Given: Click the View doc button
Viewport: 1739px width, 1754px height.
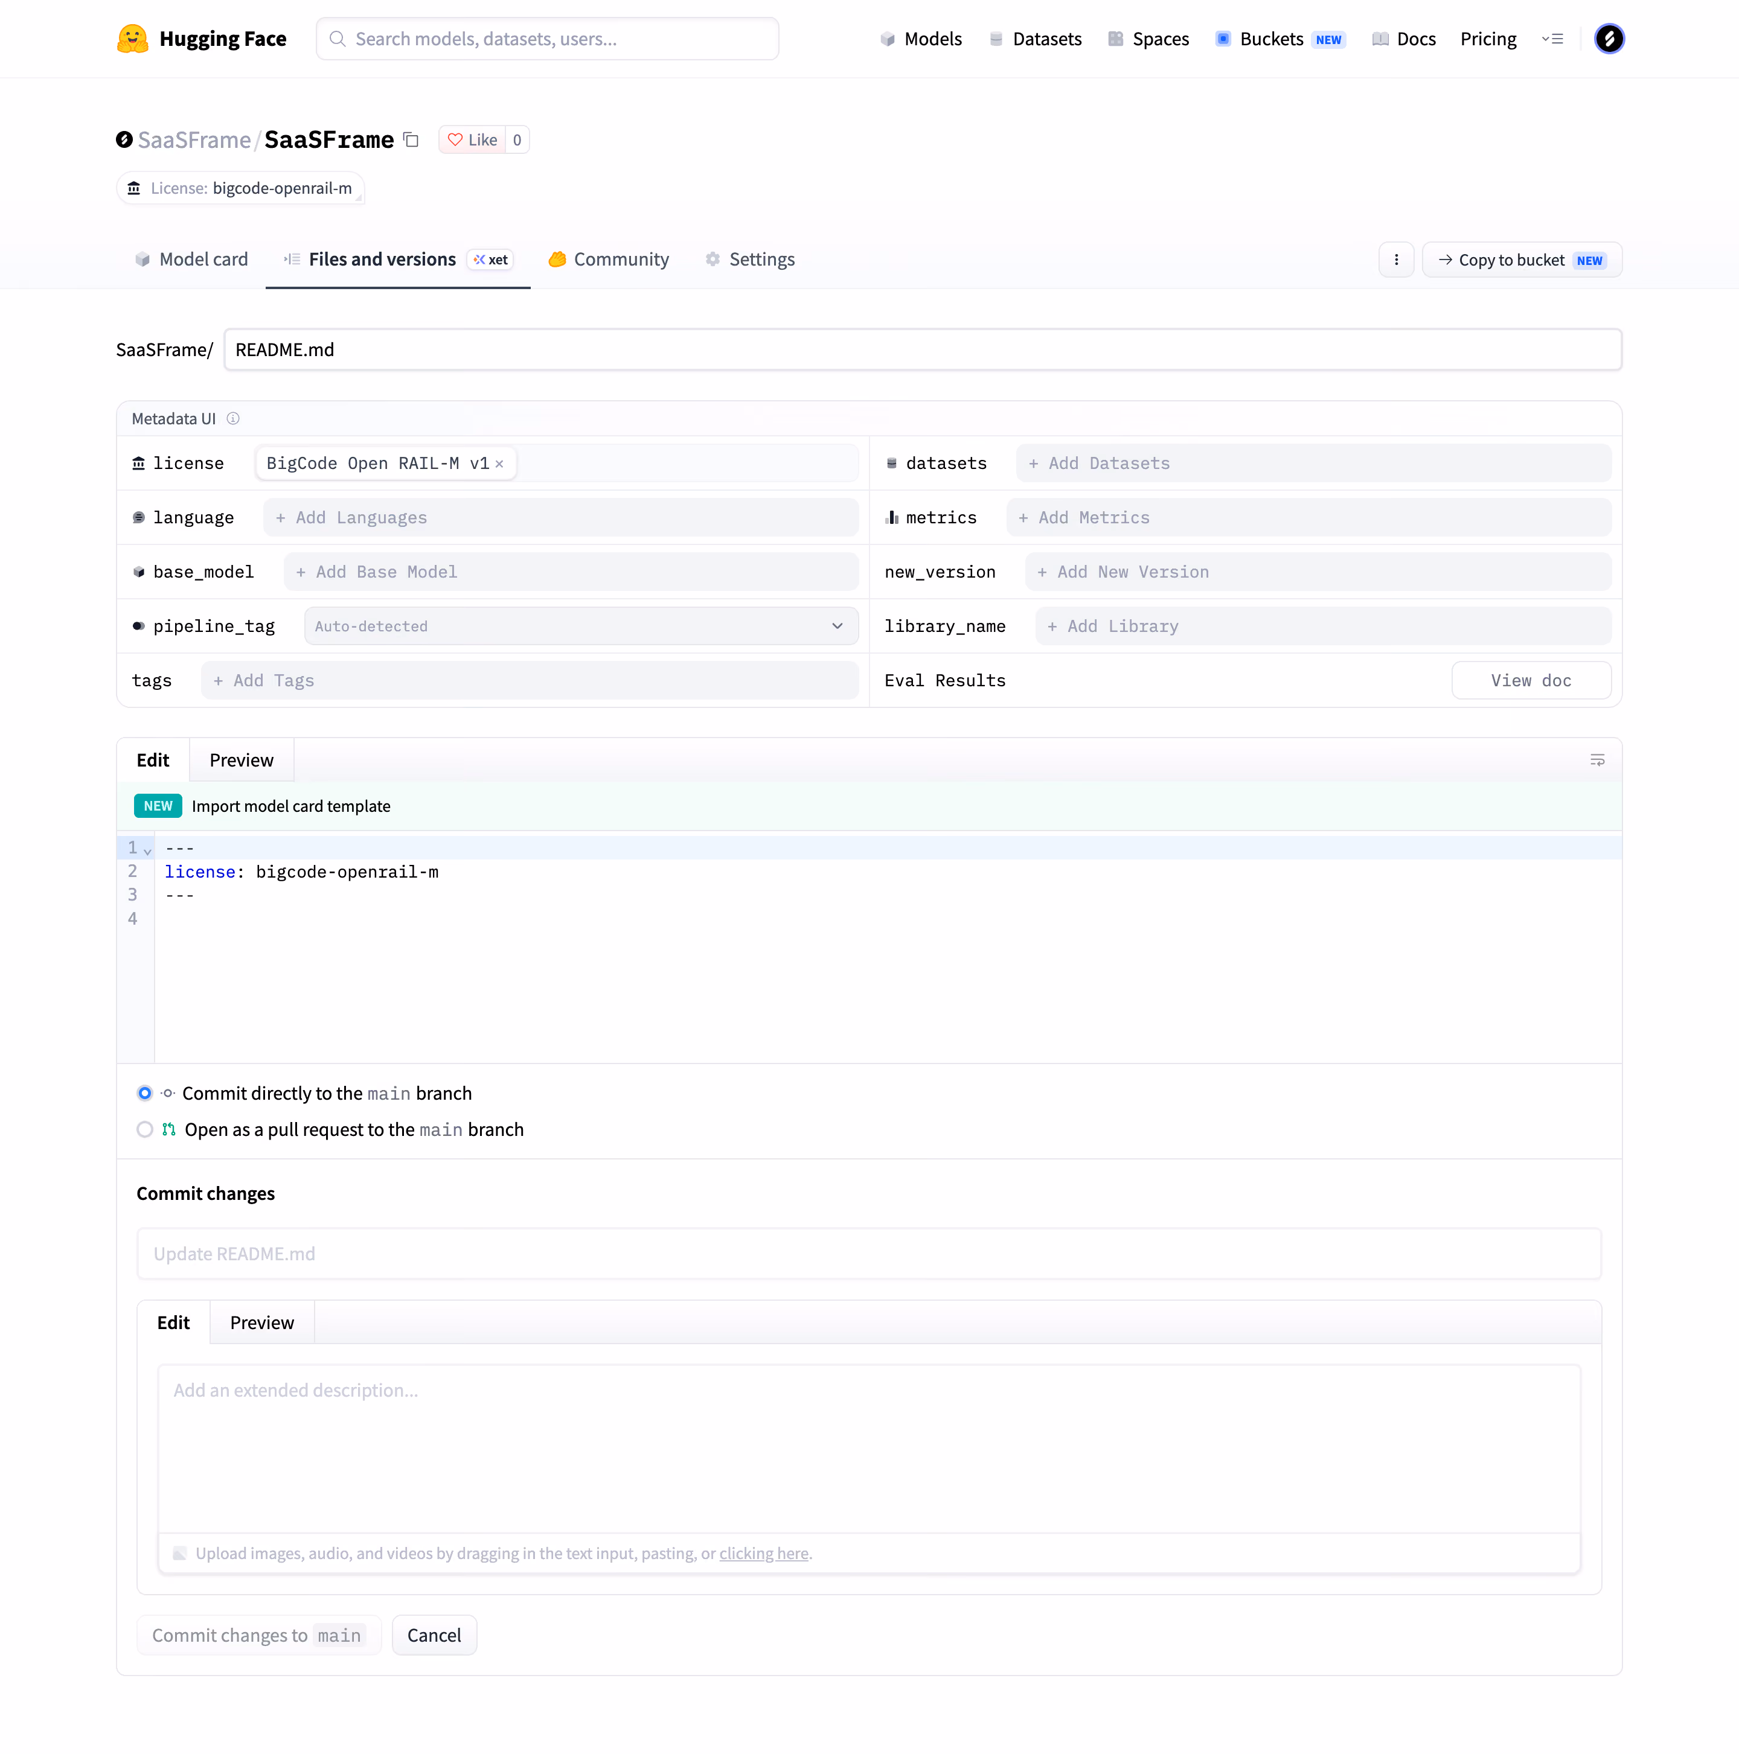Looking at the screenshot, I should pyautogui.click(x=1531, y=681).
